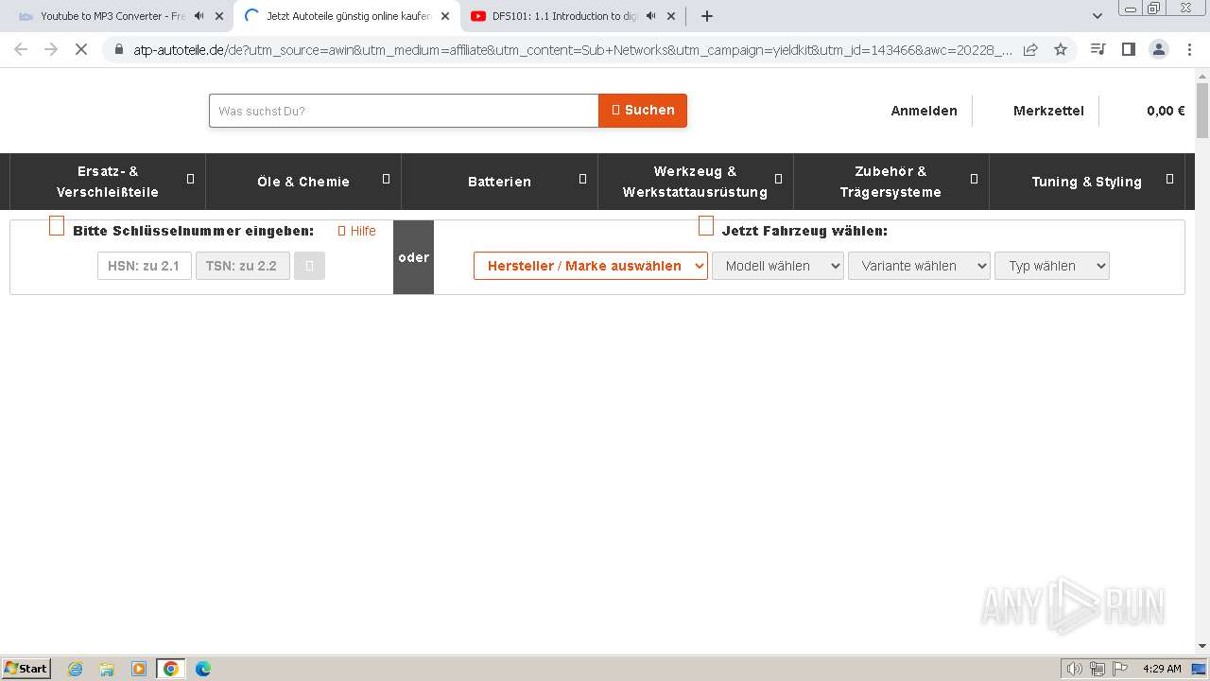This screenshot has height=681, width=1210.
Task: Bookmark this page with star icon
Action: [1061, 49]
